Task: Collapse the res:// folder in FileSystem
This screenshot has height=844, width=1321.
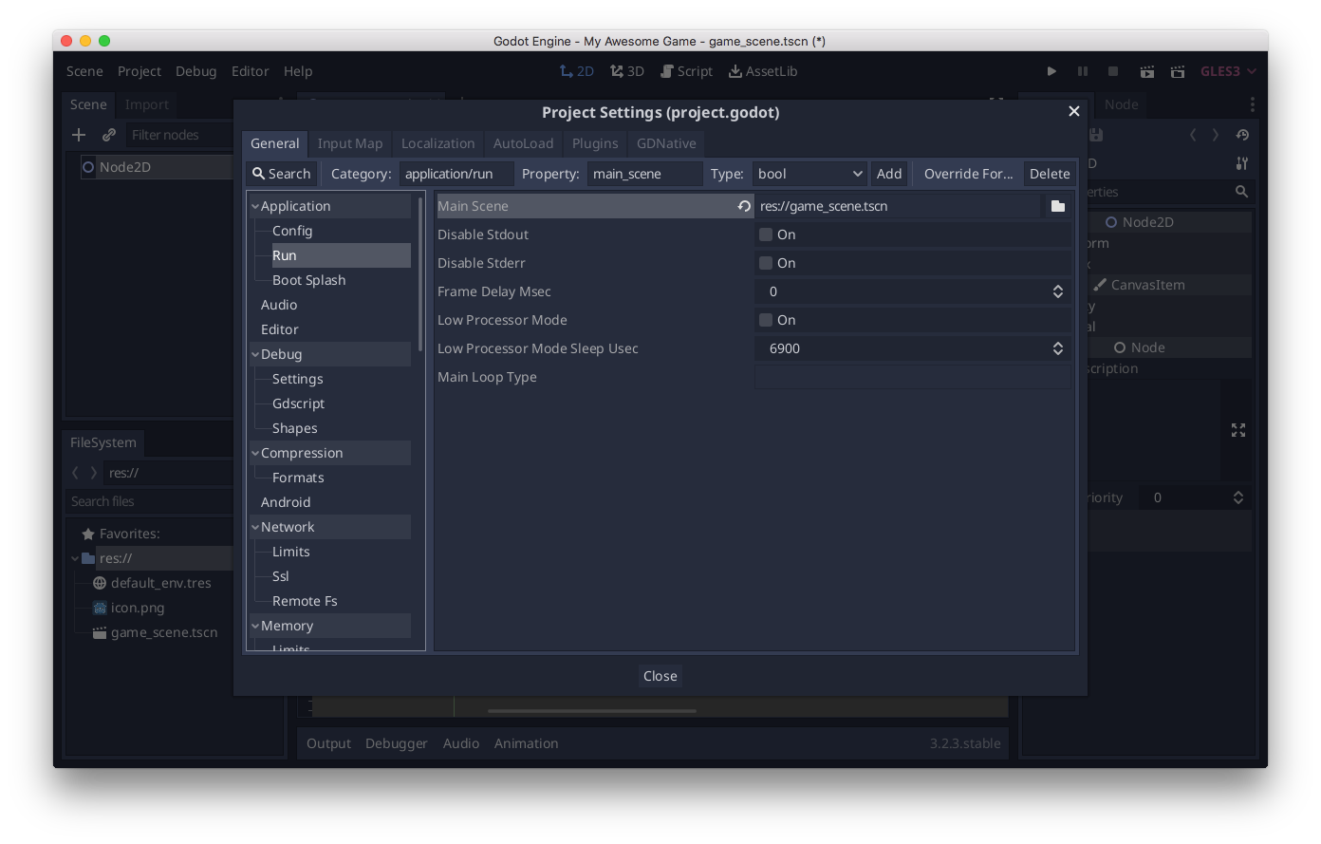Action: click(x=75, y=558)
